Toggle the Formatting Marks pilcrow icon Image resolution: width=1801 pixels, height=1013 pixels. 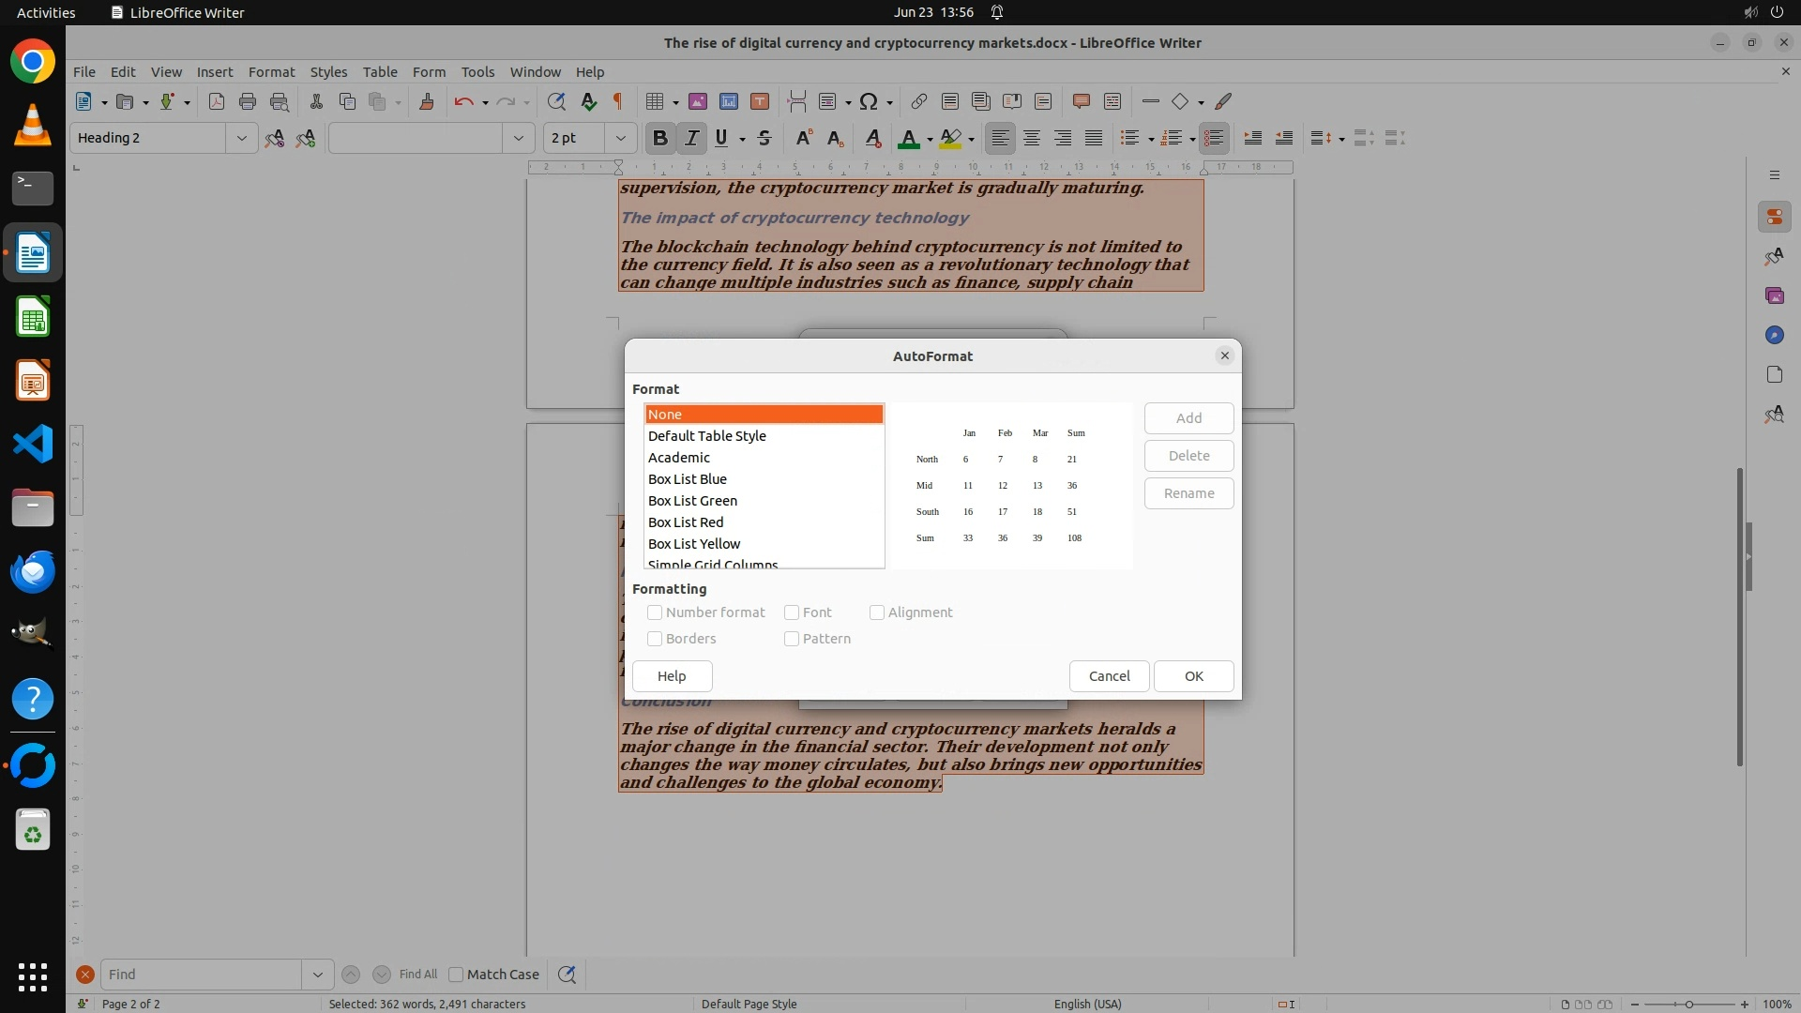618,101
